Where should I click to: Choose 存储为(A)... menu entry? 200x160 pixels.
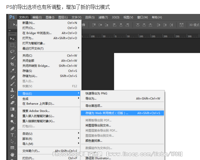(50, 76)
